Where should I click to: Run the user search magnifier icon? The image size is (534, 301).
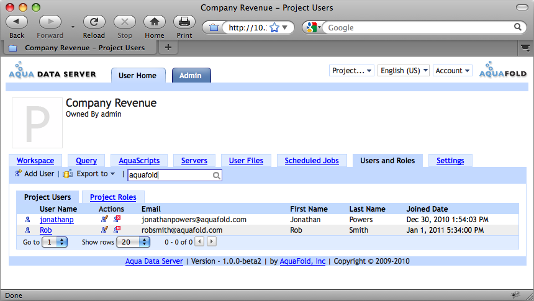coord(217,176)
